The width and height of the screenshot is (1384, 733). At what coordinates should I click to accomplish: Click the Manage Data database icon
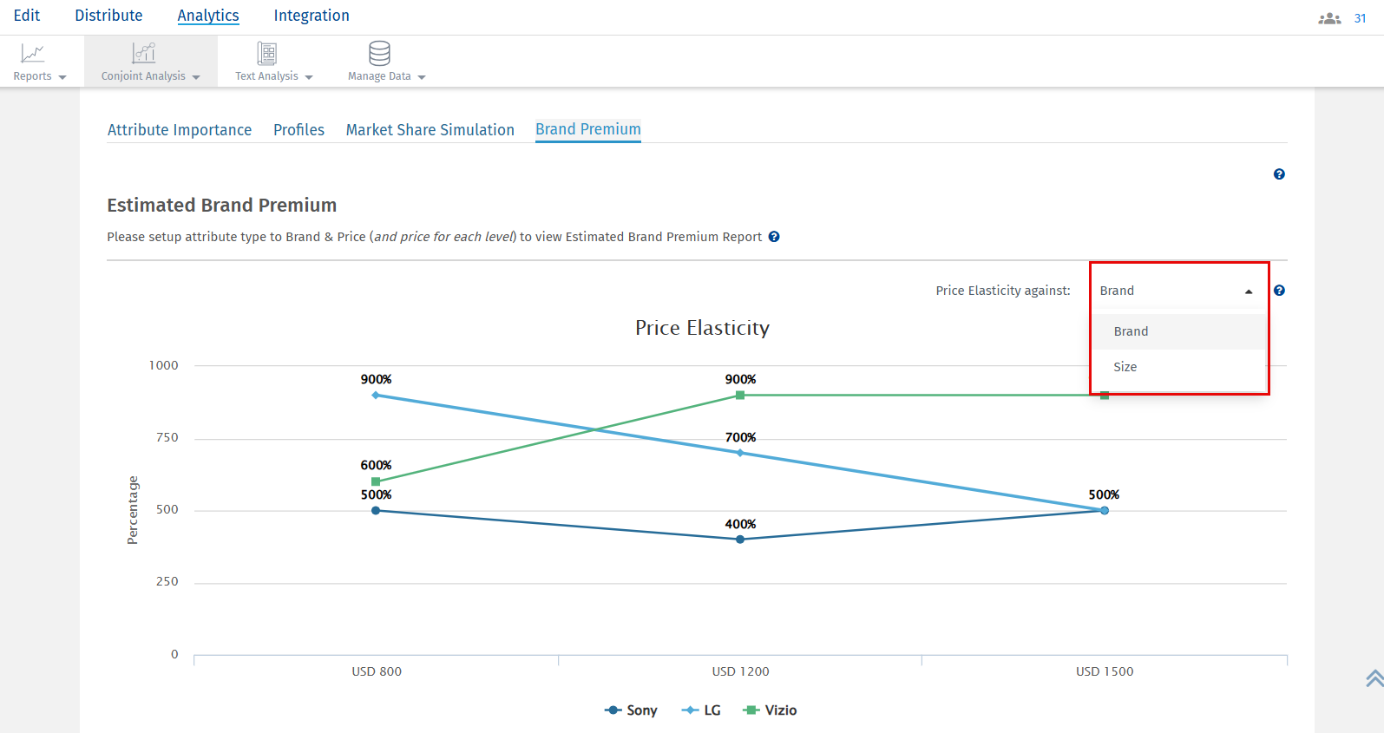379,54
